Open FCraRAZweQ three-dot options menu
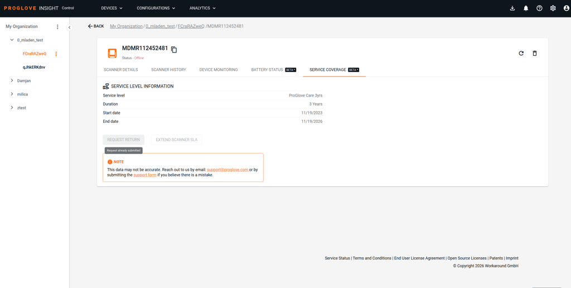The image size is (571, 288). tap(56, 54)
